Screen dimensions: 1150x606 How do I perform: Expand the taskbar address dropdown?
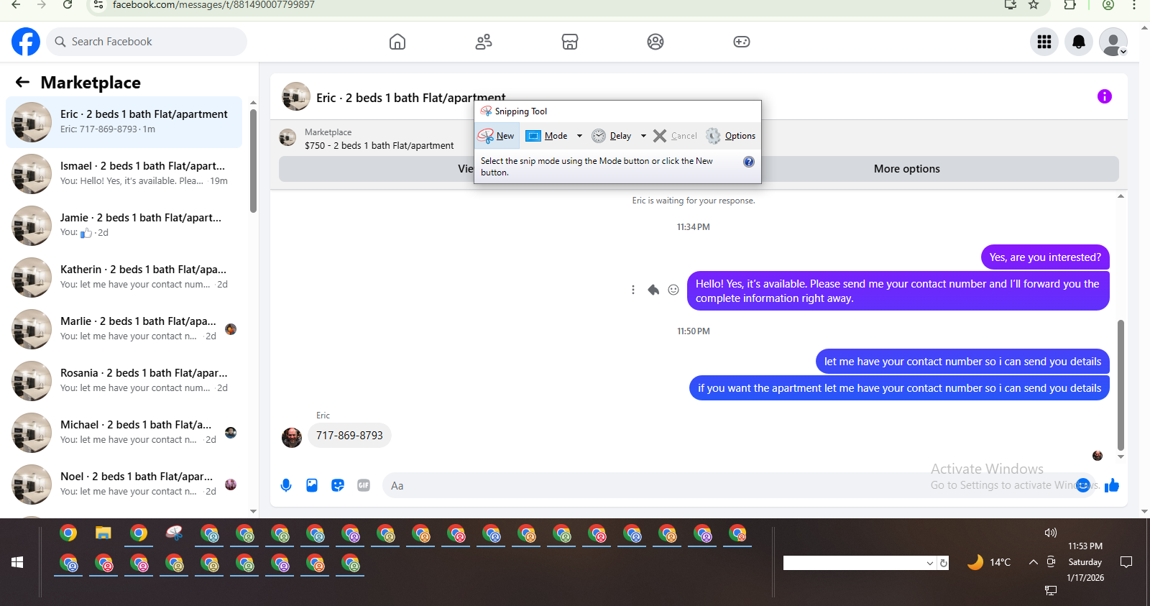pos(930,564)
